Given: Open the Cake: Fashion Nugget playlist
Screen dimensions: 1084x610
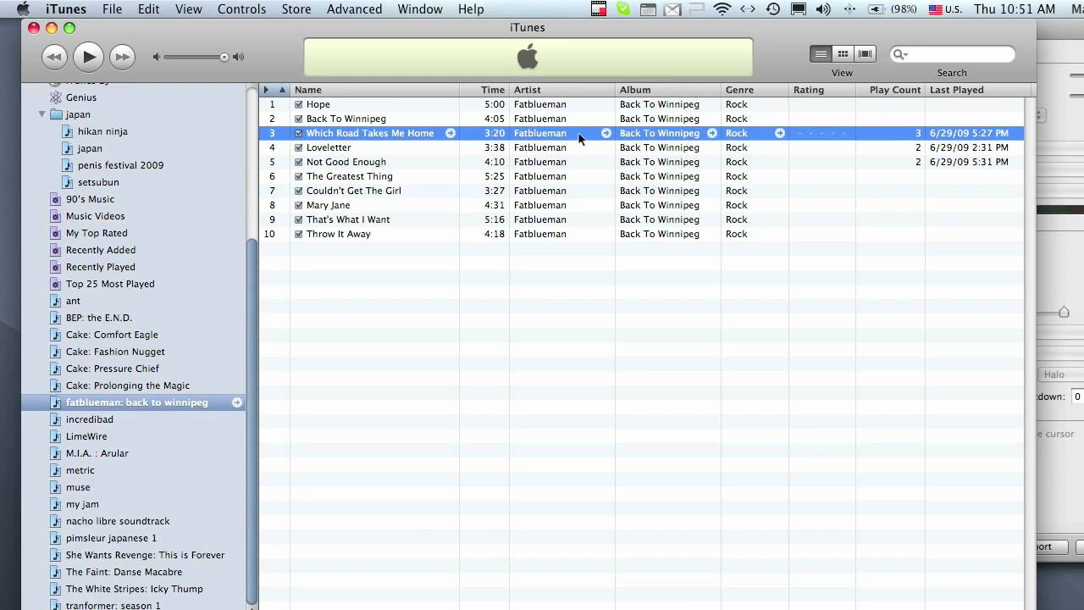Looking at the screenshot, I should point(115,352).
